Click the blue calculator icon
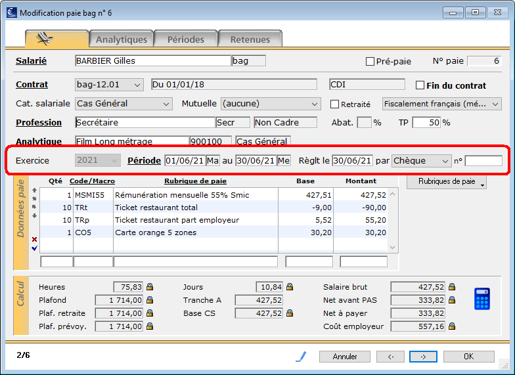This screenshot has width=515, height=375. pyautogui.click(x=482, y=299)
